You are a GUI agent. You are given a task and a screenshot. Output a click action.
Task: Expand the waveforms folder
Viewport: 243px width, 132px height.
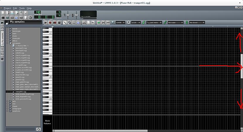(x=7, y=111)
